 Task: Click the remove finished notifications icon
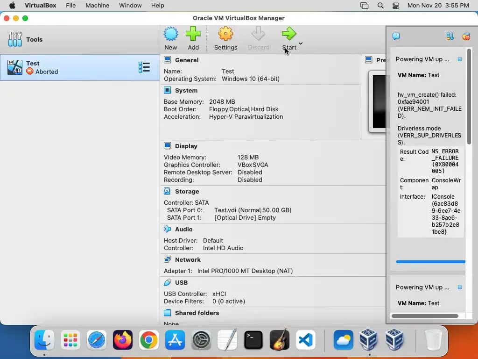coord(466,36)
